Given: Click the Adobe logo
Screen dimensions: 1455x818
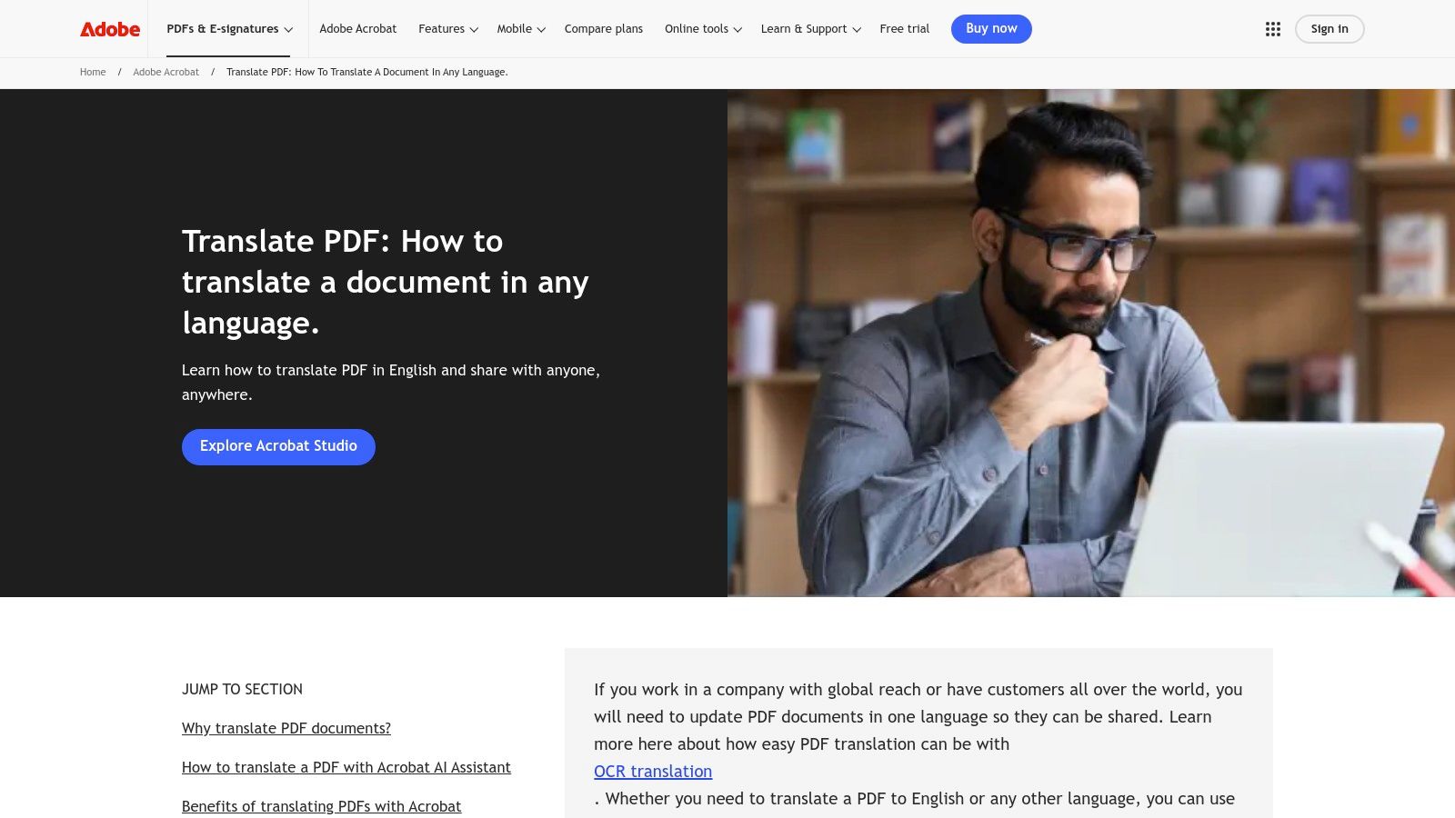Looking at the screenshot, I should 108,28.
